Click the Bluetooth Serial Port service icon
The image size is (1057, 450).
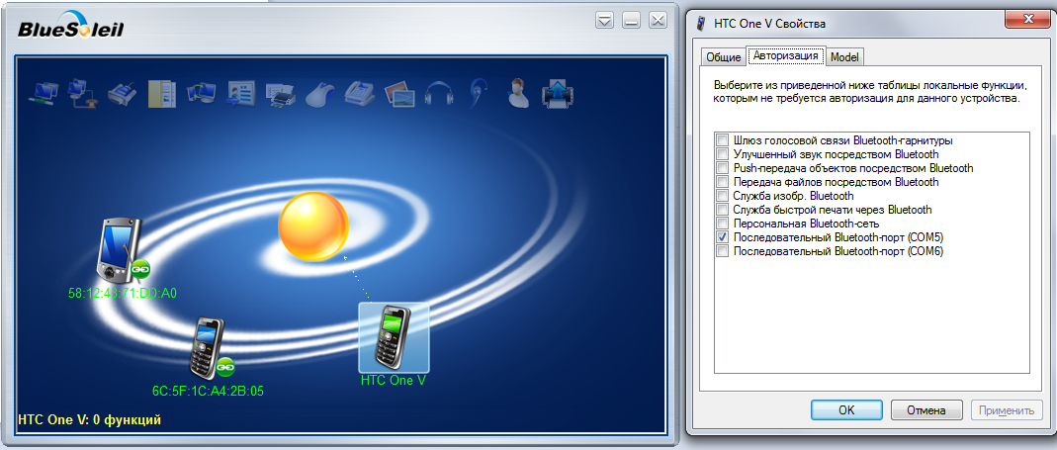pos(122,92)
